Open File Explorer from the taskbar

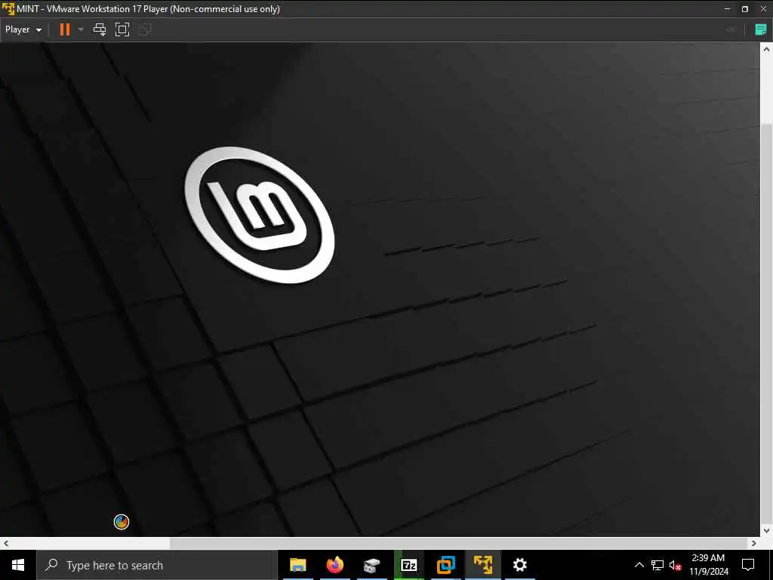(297, 565)
